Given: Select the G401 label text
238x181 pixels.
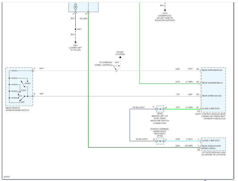Looking at the screenshot, I should pos(75,46).
